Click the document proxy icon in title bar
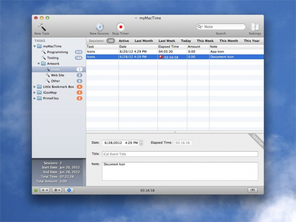The image size is (296, 222). (x=136, y=18)
